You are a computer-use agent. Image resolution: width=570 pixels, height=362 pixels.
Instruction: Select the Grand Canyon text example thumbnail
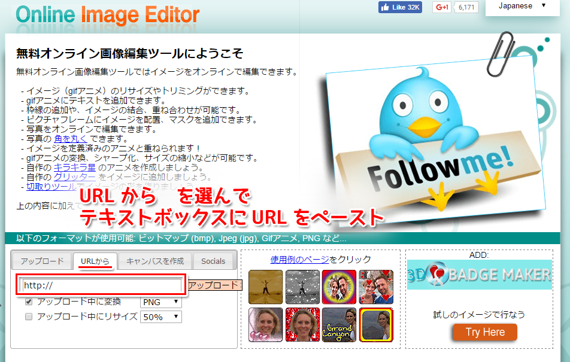click(x=339, y=324)
